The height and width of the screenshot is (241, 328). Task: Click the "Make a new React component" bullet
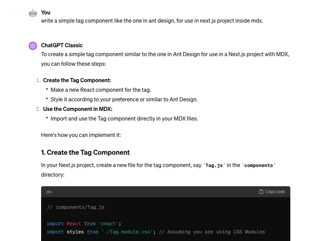101,90
